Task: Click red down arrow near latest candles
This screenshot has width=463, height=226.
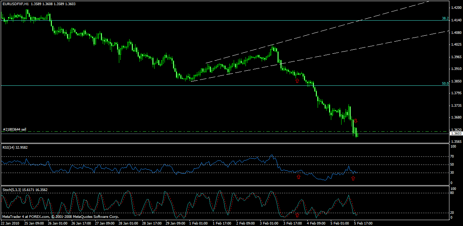Action: [356, 121]
